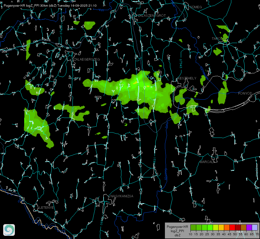Click the TAPOLCA city label
This screenshot has width=260, height=239.
tap(219, 39)
